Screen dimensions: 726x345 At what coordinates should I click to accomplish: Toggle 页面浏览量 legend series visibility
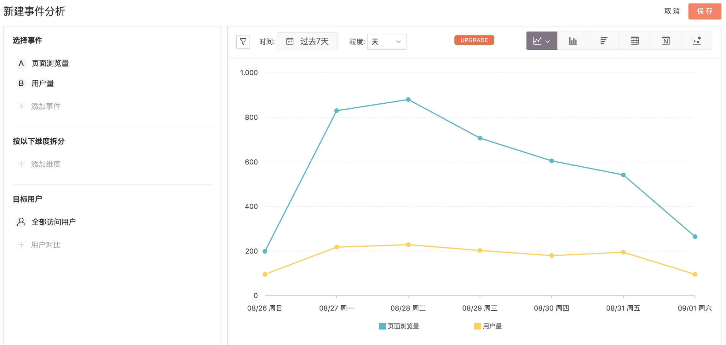399,326
